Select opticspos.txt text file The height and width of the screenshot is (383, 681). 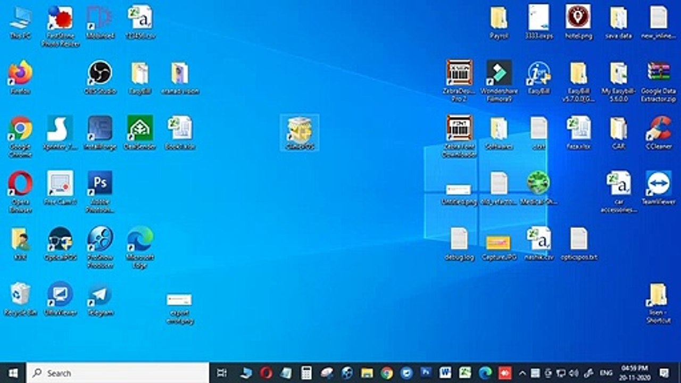pos(578,244)
